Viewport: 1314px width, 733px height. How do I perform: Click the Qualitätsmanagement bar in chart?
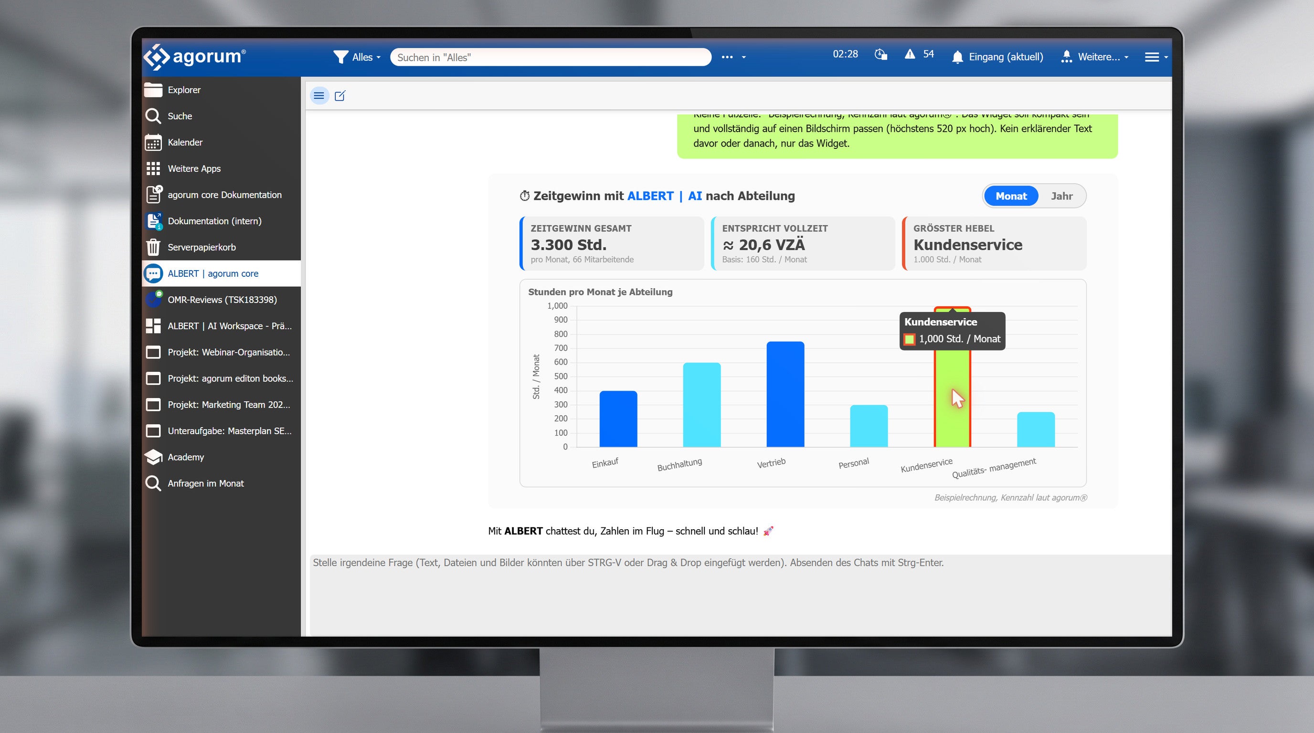click(x=1036, y=429)
